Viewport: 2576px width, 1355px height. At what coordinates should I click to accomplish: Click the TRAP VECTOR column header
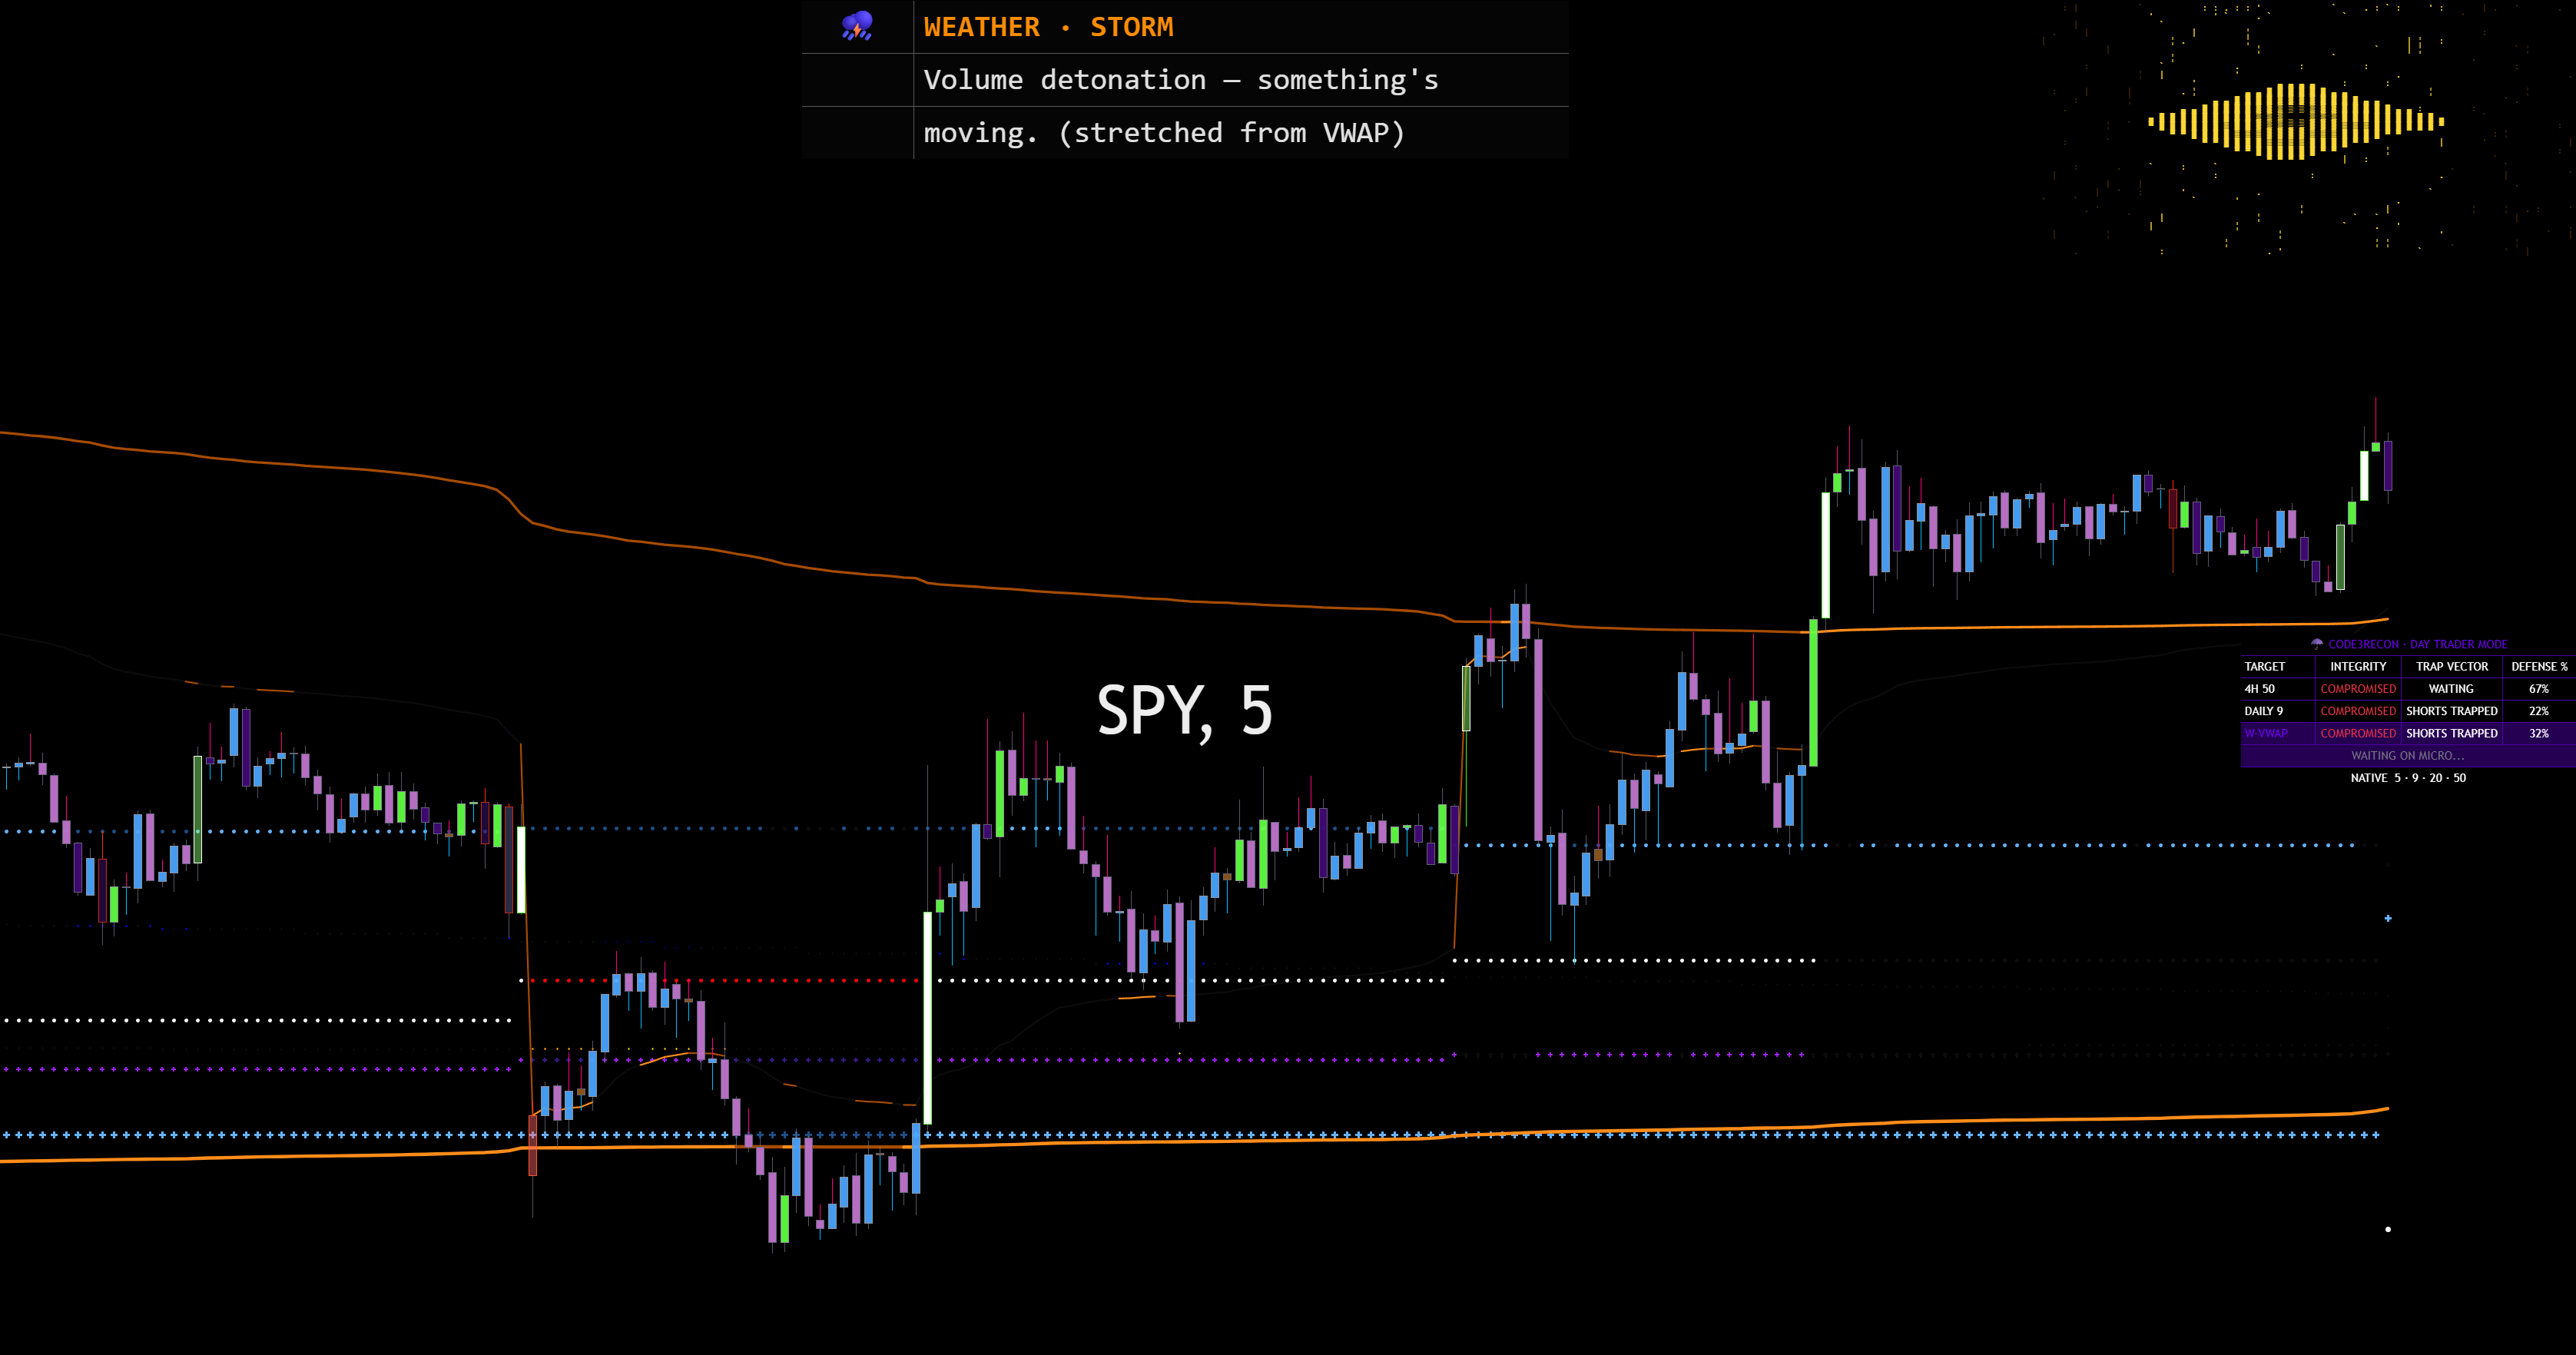click(2452, 667)
